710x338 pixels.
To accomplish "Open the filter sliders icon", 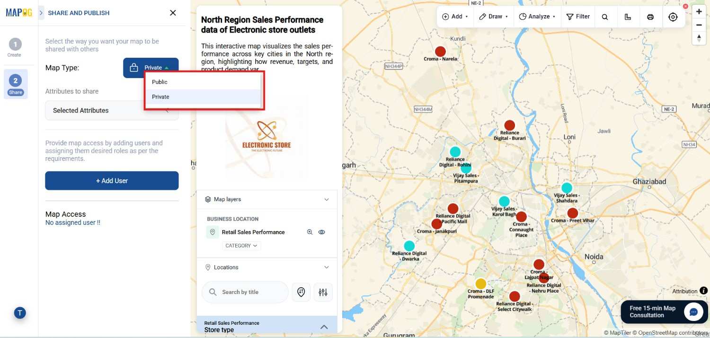I will [323, 292].
